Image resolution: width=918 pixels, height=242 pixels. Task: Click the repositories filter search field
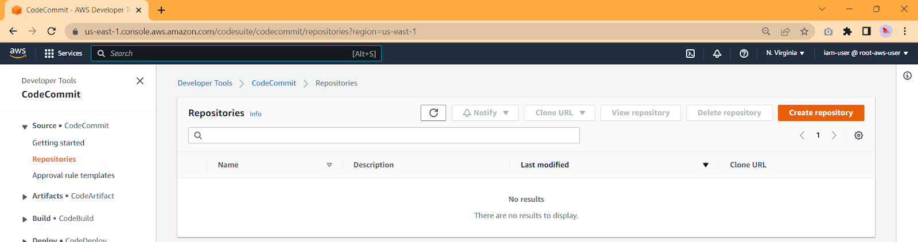click(x=384, y=135)
